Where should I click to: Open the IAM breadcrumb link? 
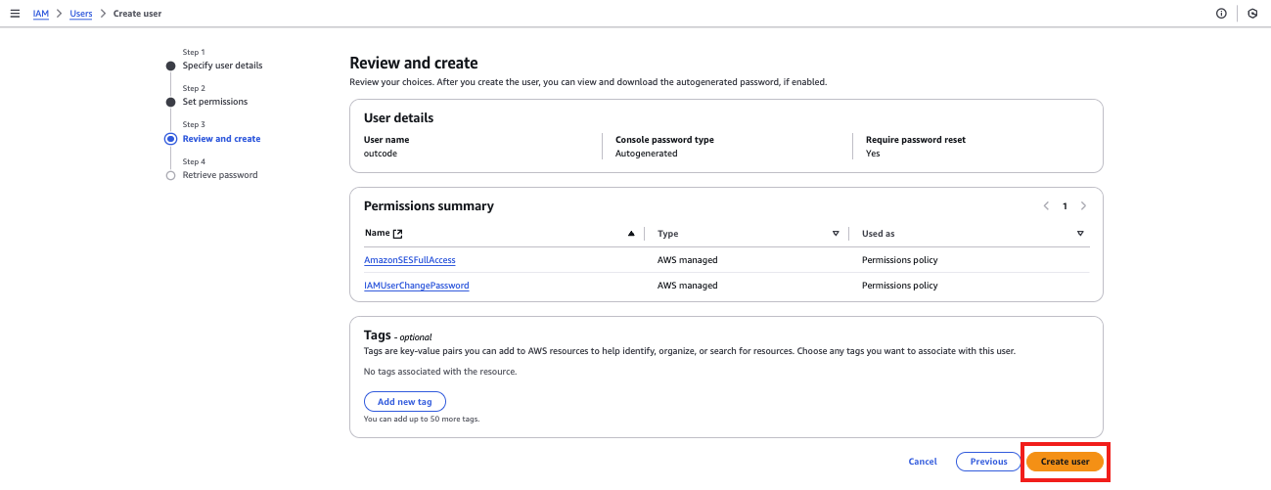[x=41, y=14]
